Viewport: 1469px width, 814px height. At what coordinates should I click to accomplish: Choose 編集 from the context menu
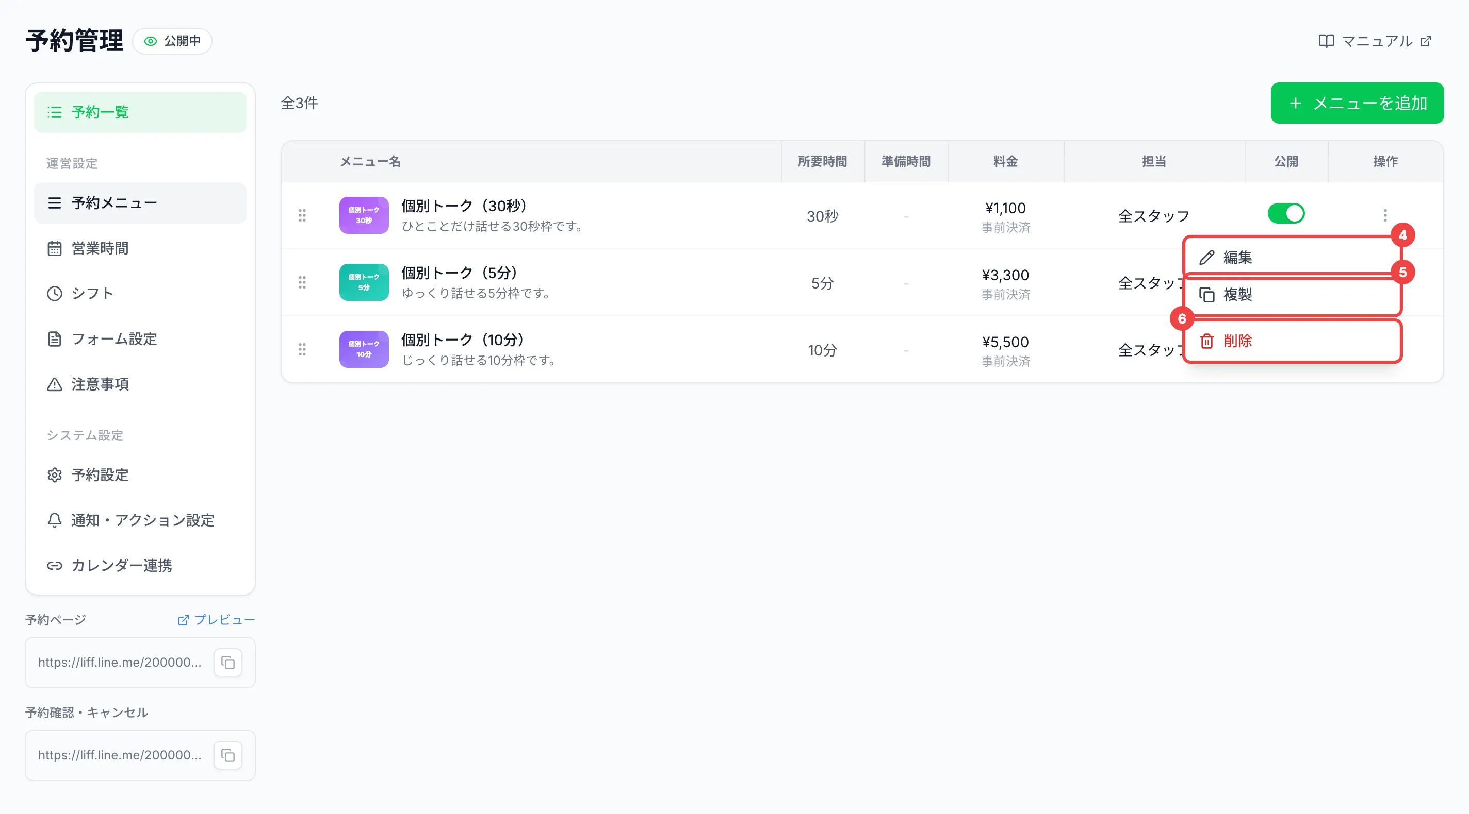1292,257
